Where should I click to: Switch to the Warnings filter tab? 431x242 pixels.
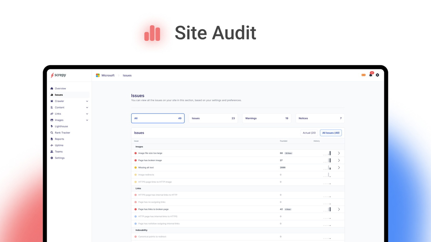coord(267,118)
